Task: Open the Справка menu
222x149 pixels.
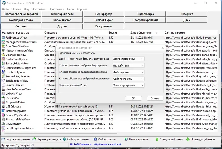Action: pos(82,9)
